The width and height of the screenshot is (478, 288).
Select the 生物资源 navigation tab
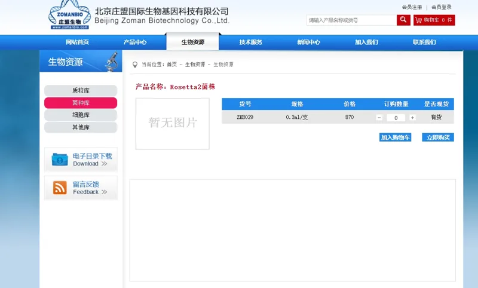point(192,42)
